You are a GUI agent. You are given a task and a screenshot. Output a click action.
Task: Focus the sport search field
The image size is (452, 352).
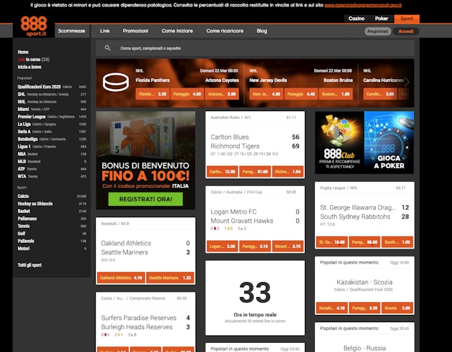coord(255,48)
